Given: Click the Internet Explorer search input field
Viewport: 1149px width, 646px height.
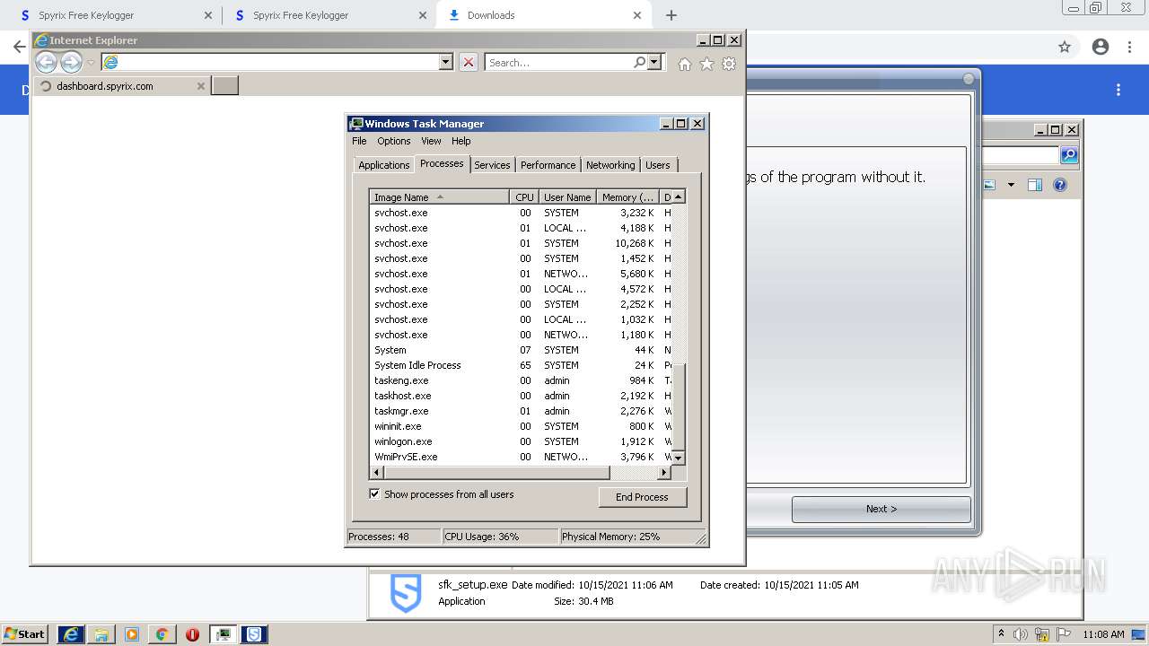Looking at the screenshot, I should pos(558,63).
